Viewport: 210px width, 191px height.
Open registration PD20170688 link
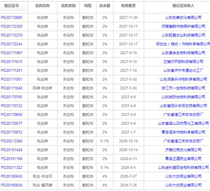tap(11, 115)
